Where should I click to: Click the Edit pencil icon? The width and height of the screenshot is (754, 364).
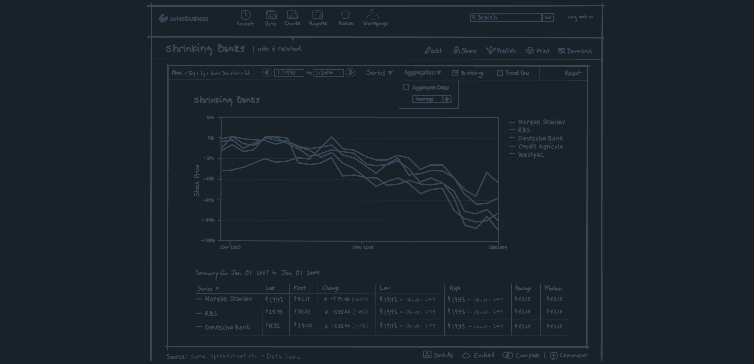(427, 51)
